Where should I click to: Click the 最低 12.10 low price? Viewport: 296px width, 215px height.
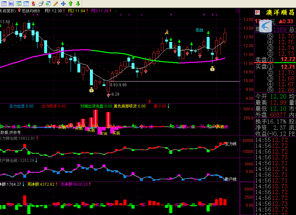271,109
